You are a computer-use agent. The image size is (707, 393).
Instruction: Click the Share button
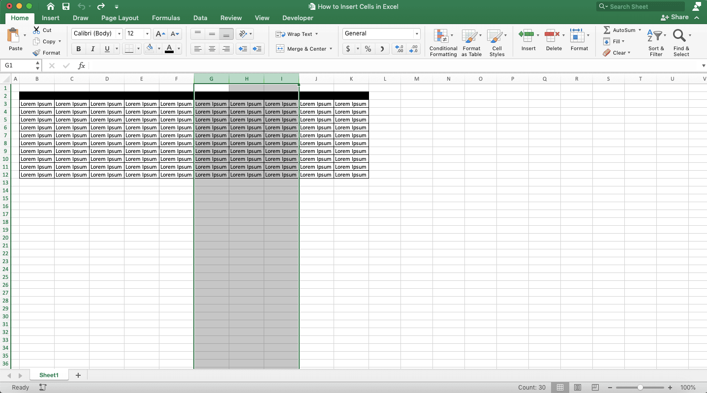pyautogui.click(x=675, y=17)
